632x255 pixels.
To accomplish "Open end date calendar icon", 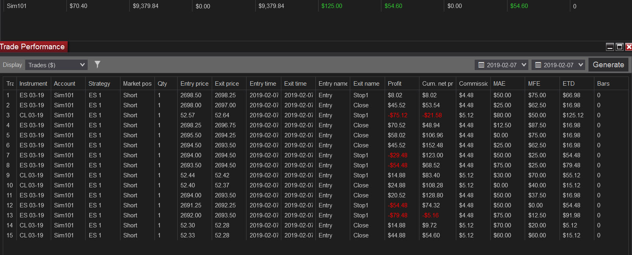I will point(538,65).
